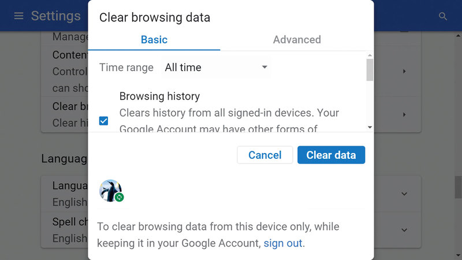Open the Content settings row arrow
The height and width of the screenshot is (260, 462).
[x=404, y=72]
